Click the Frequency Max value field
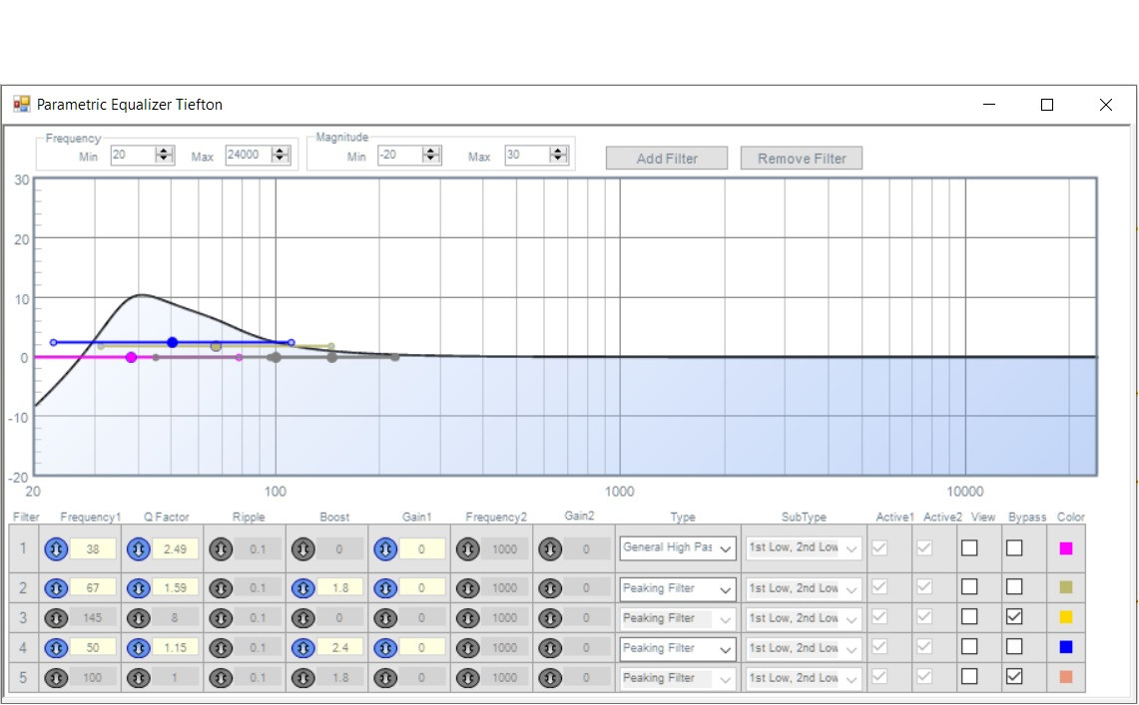Screen dimensions: 1139x705 click(248, 156)
